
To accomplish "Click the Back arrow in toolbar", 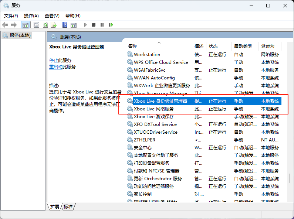I will pyautogui.click(x=5, y=25).
